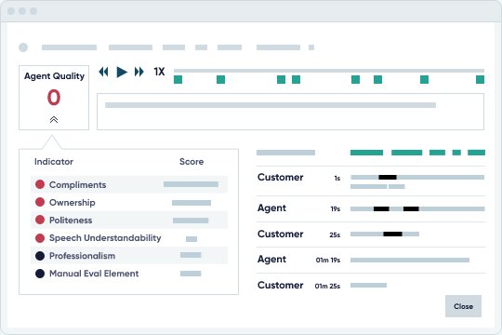Select the Speech Understandability indicator
This screenshot has height=335, width=502.
[x=129, y=238]
